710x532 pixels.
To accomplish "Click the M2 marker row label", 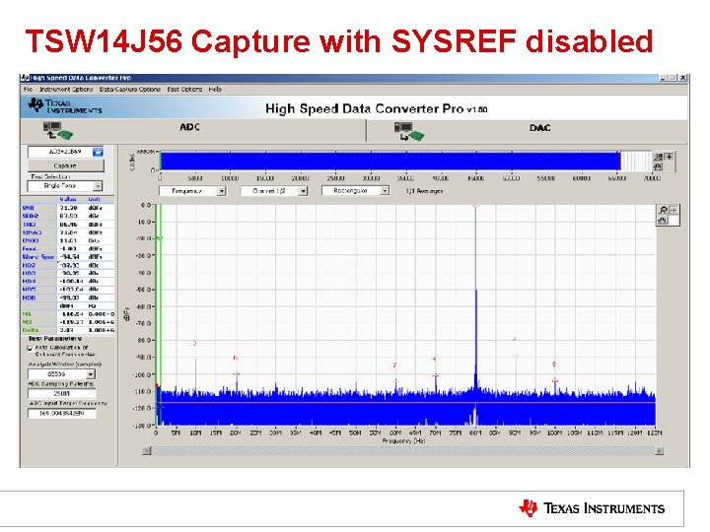I will coord(27,322).
